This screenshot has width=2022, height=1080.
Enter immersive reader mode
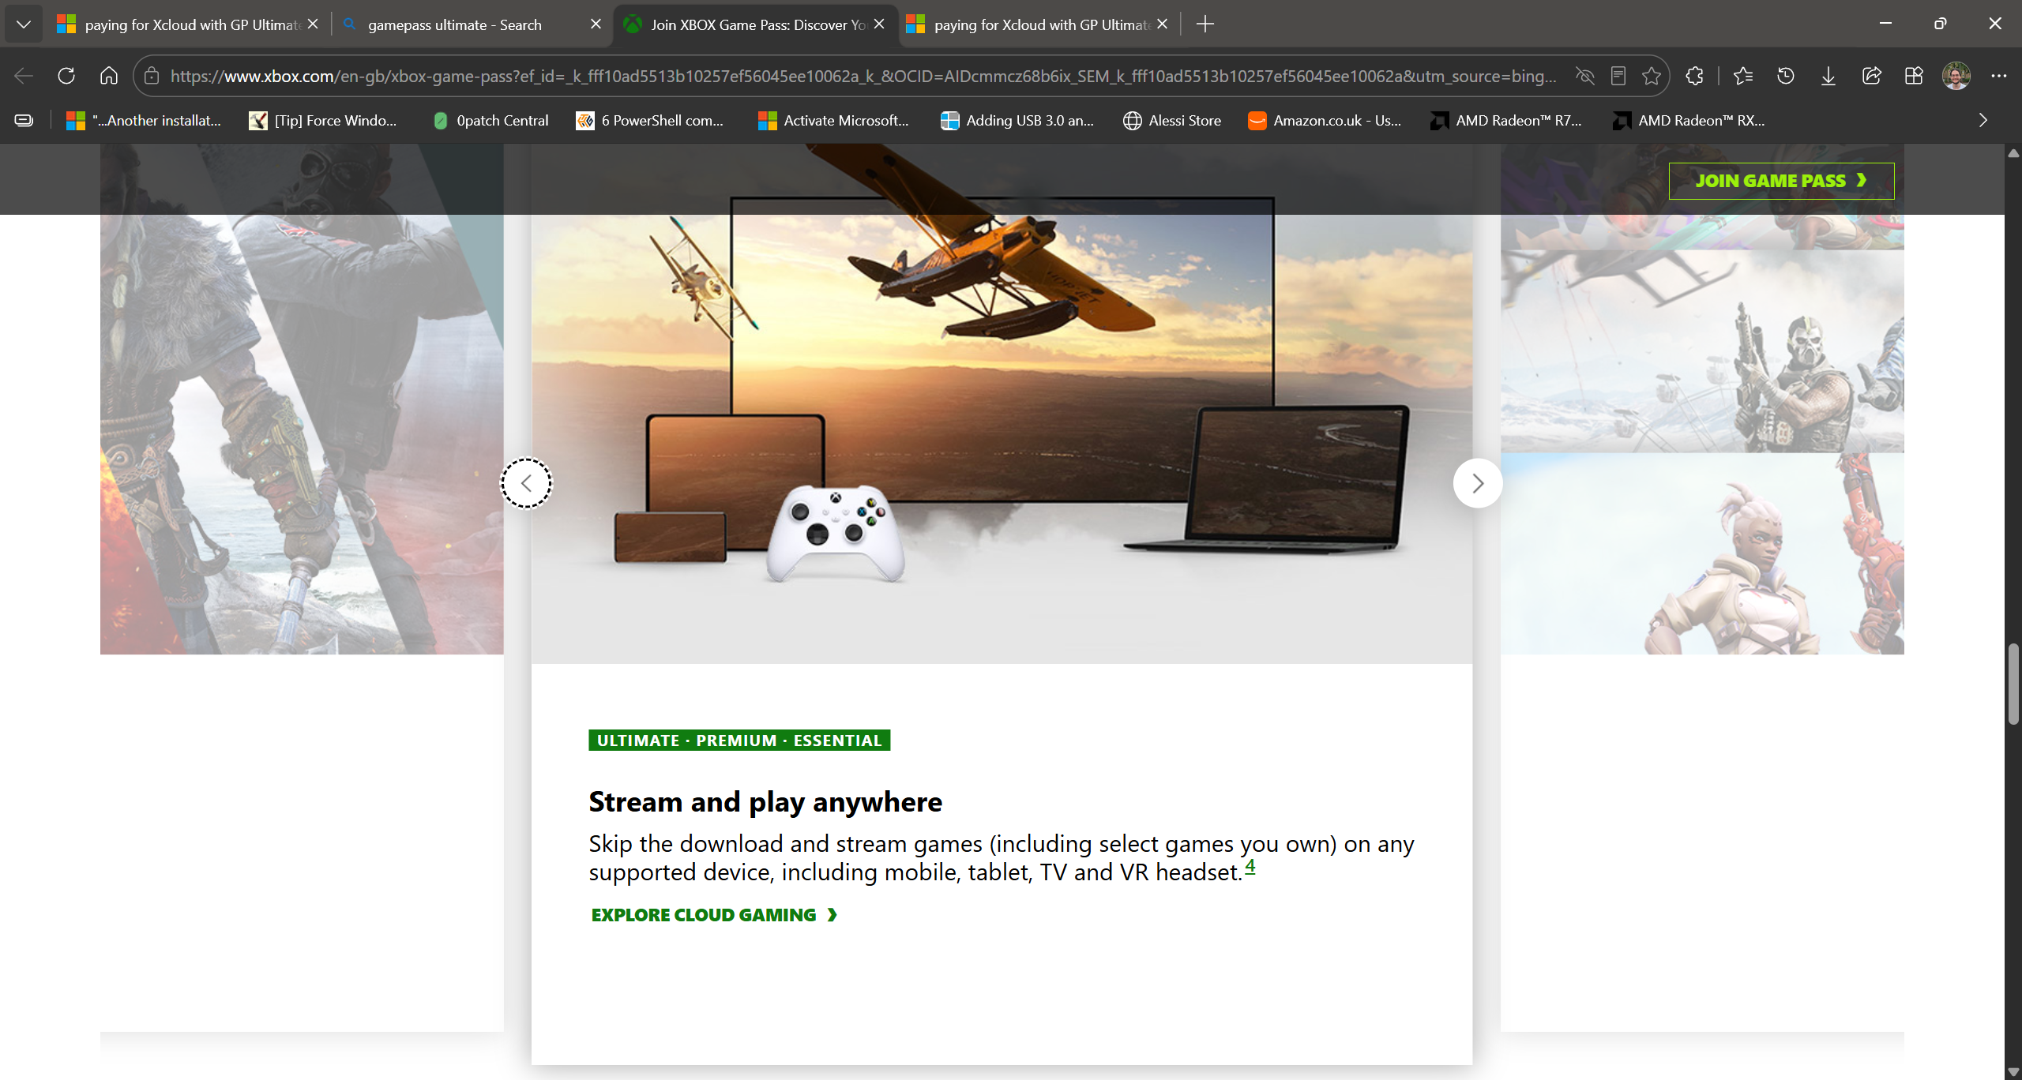1618,76
